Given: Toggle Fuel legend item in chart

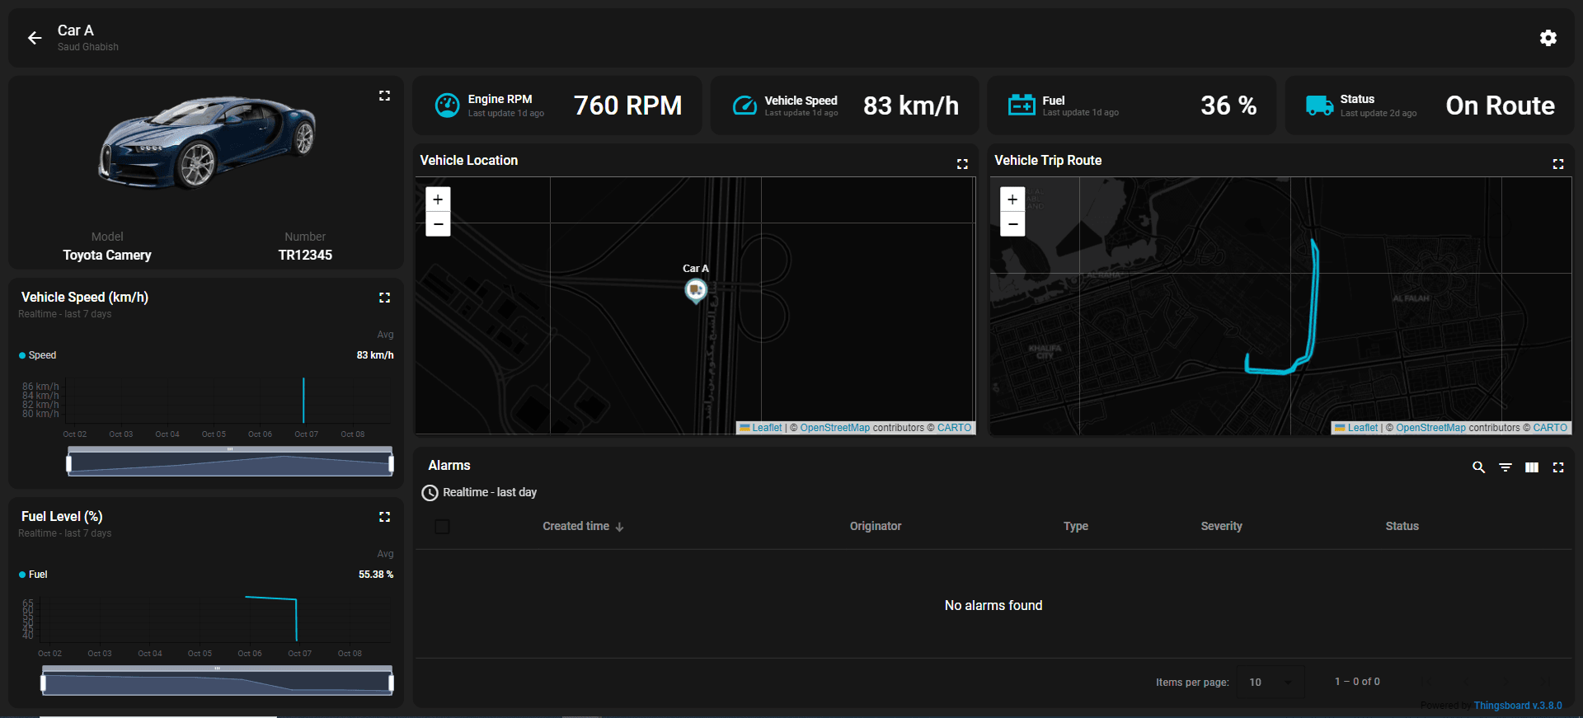Looking at the screenshot, I should click(x=34, y=575).
